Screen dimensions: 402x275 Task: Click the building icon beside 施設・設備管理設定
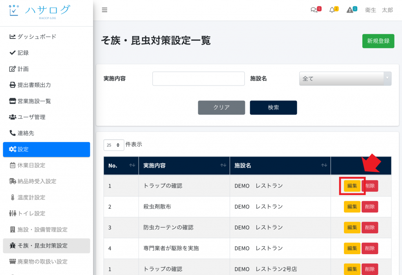13,229
